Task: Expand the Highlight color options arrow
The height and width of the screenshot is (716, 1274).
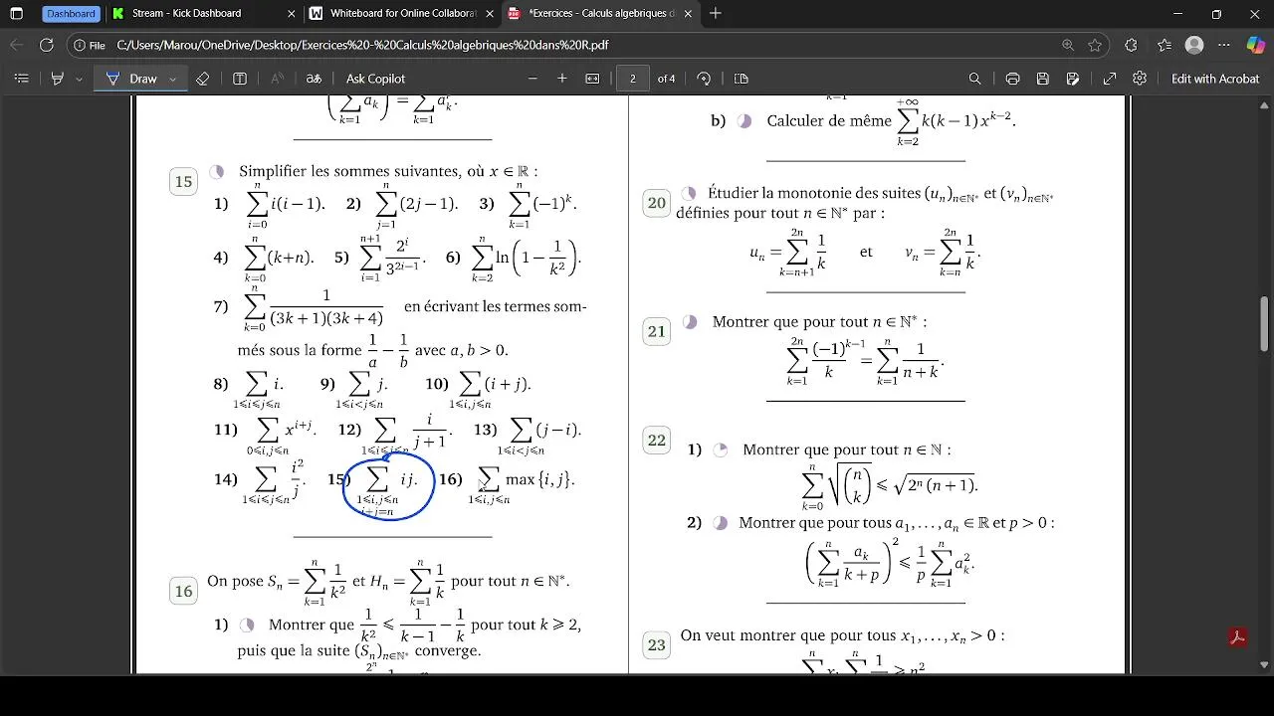Action: pyautogui.click(x=82, y=79)
